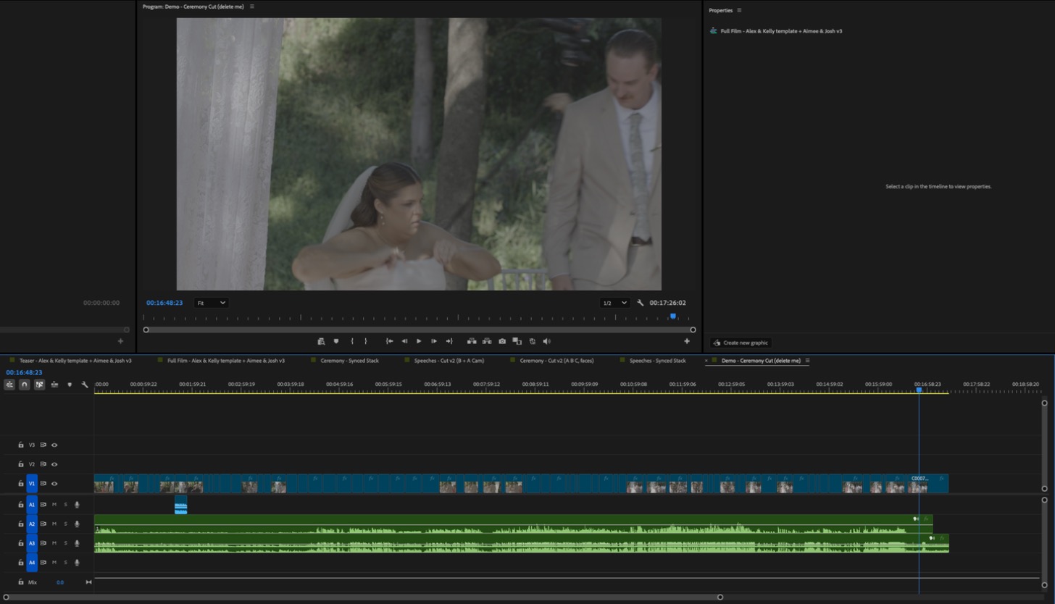Open the 1/2 playback resolution dropdown
The height and width of the screenshot is (604, 1055).
pos(614,303)
